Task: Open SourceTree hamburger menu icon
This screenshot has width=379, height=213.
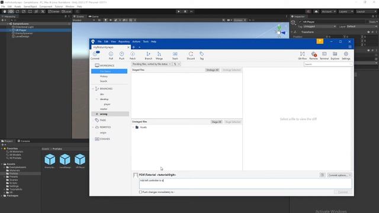Action: [x=350, y=47]
